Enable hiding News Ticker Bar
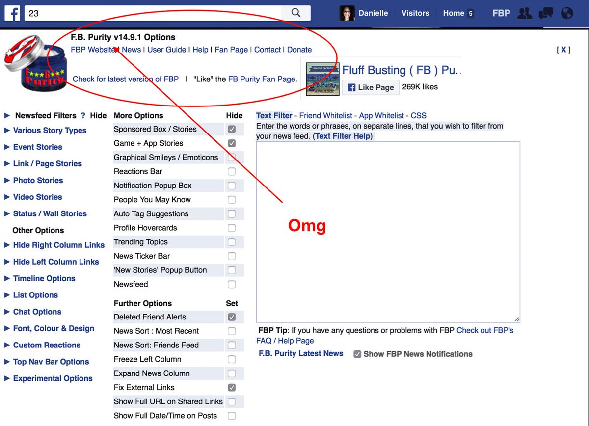Screen dimensions: 589x426 click(x=232, y=256)
